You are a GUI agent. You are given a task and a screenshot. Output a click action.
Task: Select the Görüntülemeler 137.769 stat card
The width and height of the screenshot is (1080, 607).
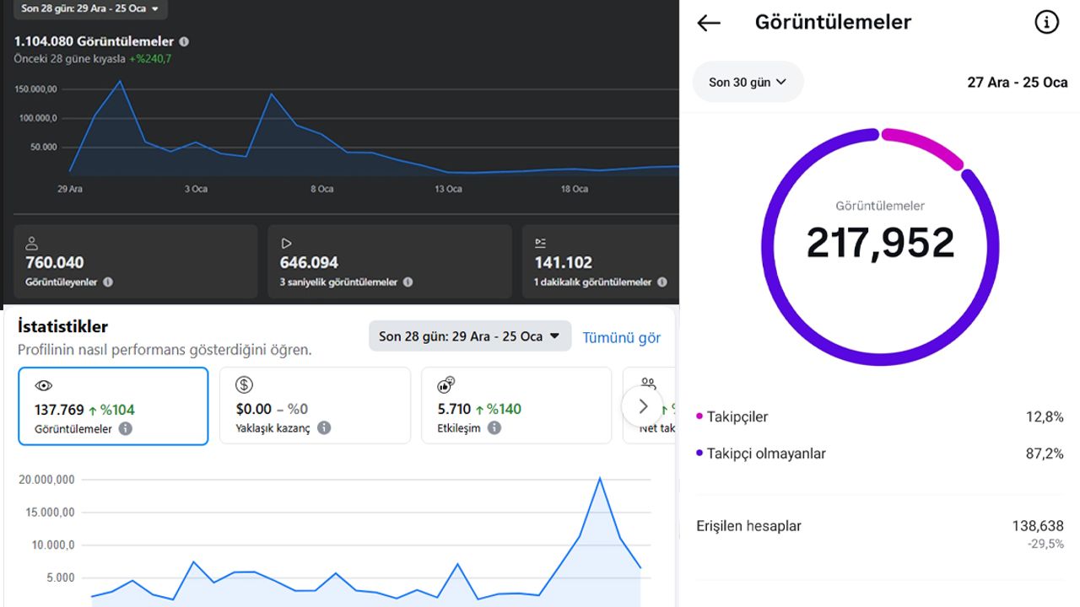[113, 406]
